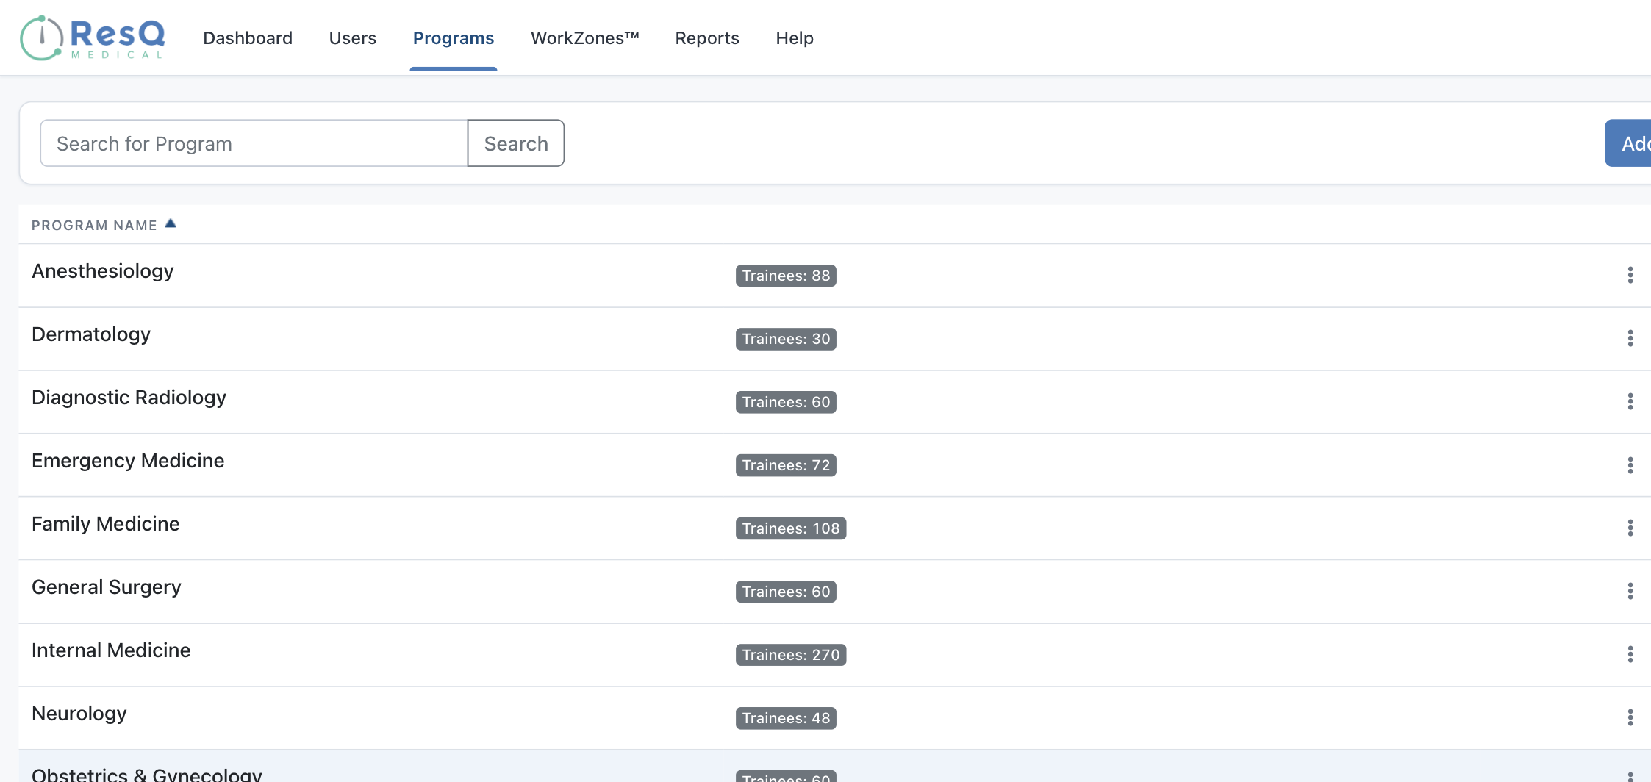Open the Family Medicine kebab menu
Image resolution: width=1651 pixels, height=782 pixels.
point(1630,528)
